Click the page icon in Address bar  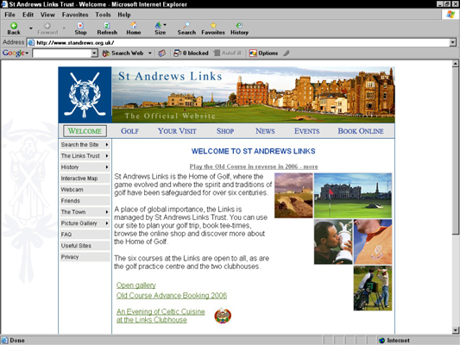click(31, 43)
